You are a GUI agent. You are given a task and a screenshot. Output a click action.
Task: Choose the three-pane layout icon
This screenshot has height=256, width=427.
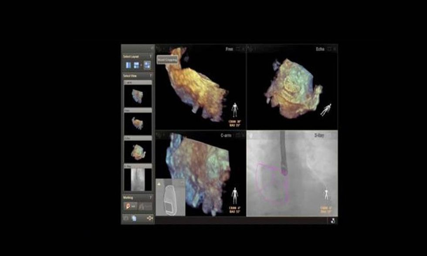coord(136,65)
